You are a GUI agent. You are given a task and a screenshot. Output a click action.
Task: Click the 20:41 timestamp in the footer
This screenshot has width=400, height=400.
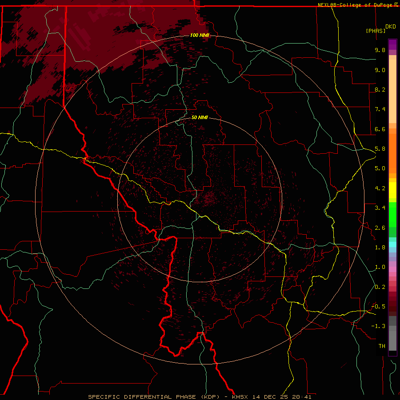point(302,397)
